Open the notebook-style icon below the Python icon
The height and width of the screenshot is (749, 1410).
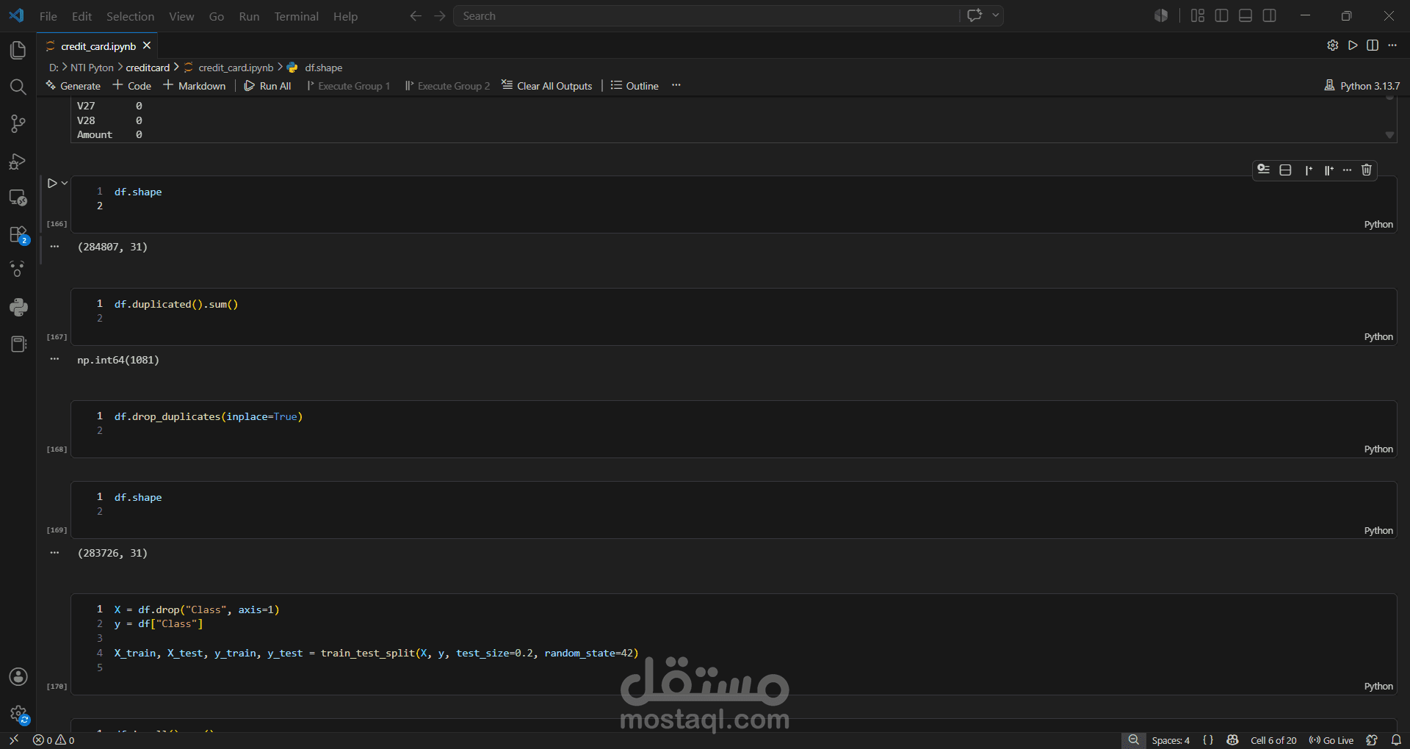[x=18, y=344]
